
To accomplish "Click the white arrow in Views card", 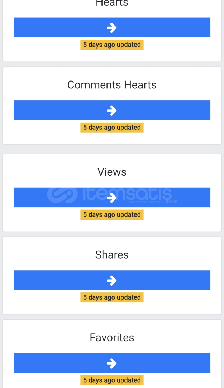I will pyautogui.click(x=111, y=198).
